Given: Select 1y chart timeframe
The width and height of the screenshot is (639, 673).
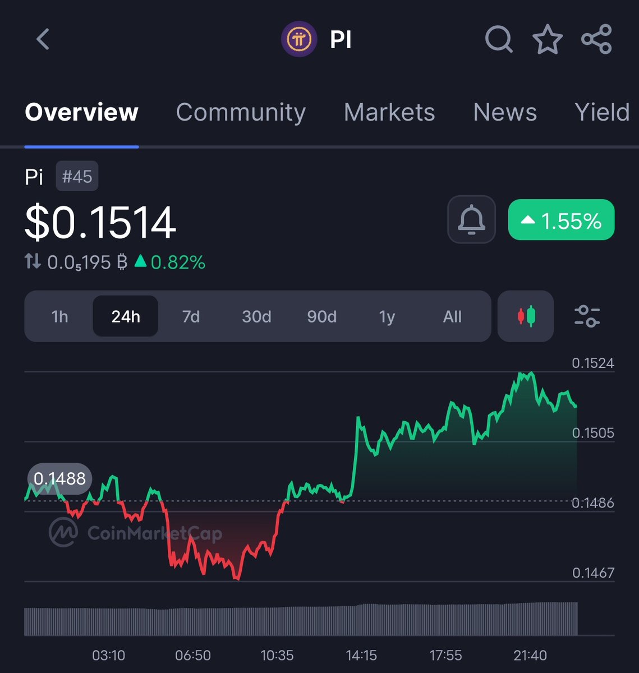Looking at the screenshot, I should [x=387, y=316].
